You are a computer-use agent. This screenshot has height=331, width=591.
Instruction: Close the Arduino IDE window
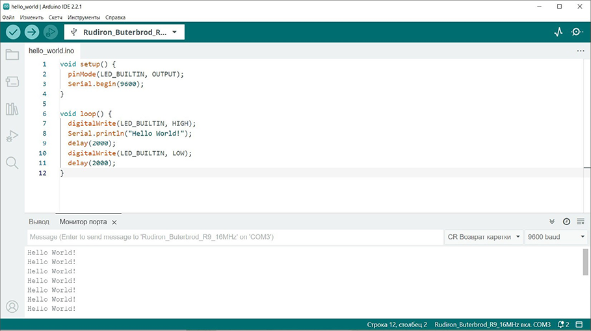(x=580, y=6)
